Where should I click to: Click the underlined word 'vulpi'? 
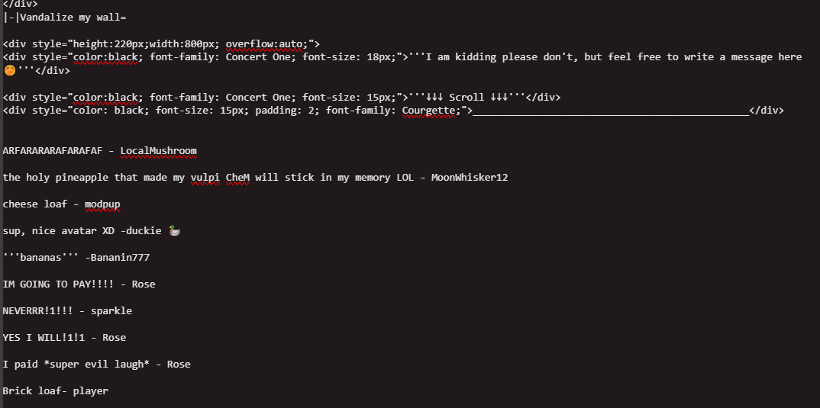click(x=205, y=177)
